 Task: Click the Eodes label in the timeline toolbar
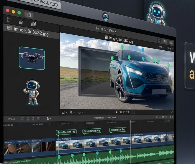12,119
